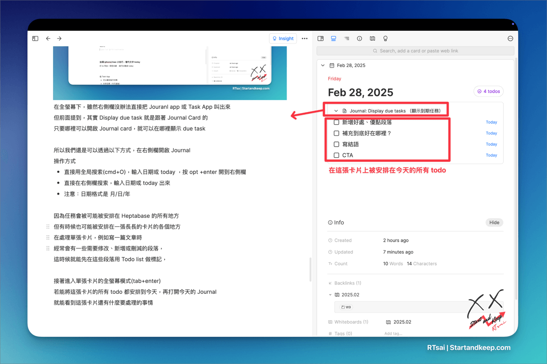547x364 pixels.
Task: Collapse the Feb 28, 2025 journal card
Action: [323, 65]
